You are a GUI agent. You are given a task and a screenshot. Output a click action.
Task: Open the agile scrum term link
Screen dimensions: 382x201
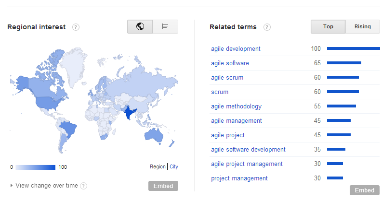coord(227,78)
